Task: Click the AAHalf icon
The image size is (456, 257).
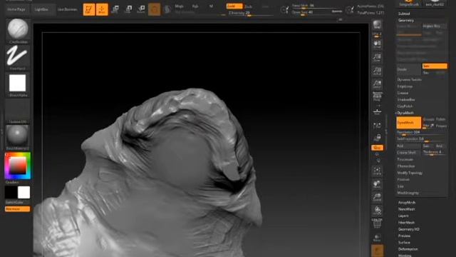Action: click(x=377, y=84)
